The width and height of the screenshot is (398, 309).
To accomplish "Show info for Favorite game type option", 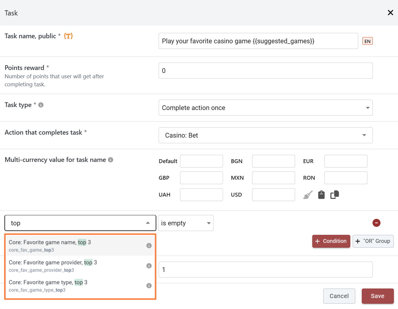I will [x=149, y=286].
